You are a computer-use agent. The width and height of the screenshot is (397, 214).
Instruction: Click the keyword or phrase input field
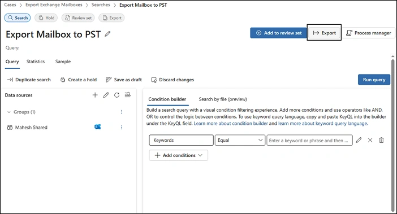309,140
